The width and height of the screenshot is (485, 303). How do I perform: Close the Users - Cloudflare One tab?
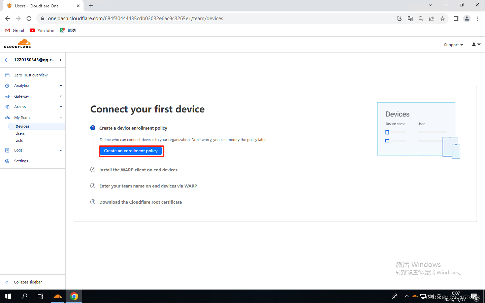point(78,6)
